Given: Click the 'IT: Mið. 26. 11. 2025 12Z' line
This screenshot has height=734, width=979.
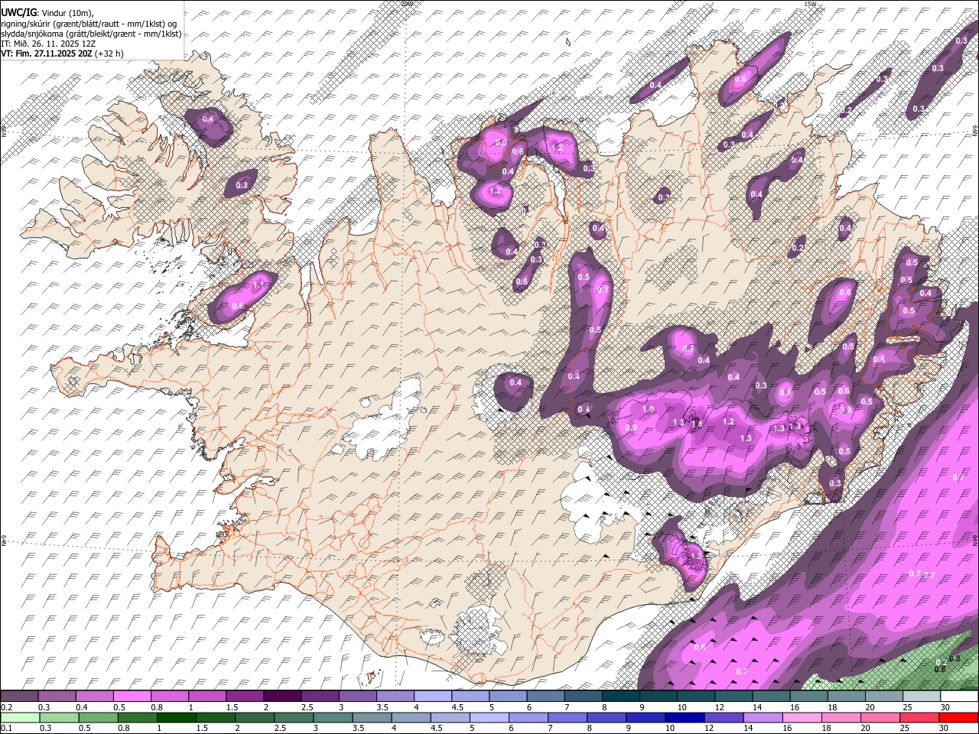Looking at the screenshot, I should point(48,44).
